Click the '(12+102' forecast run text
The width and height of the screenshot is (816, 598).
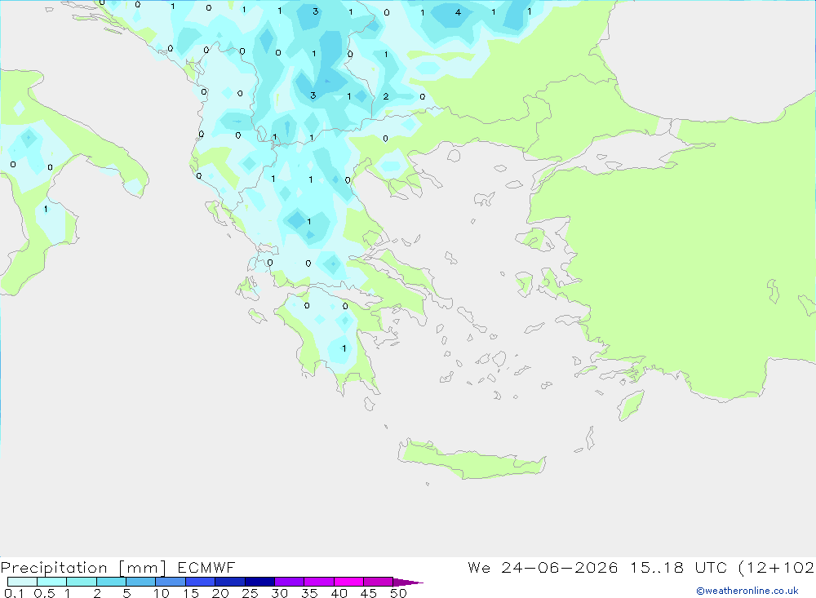(777, 567)
